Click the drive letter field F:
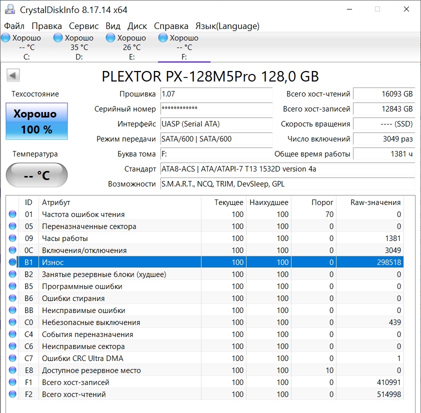 pyautogui.click(x=216, y=154)
